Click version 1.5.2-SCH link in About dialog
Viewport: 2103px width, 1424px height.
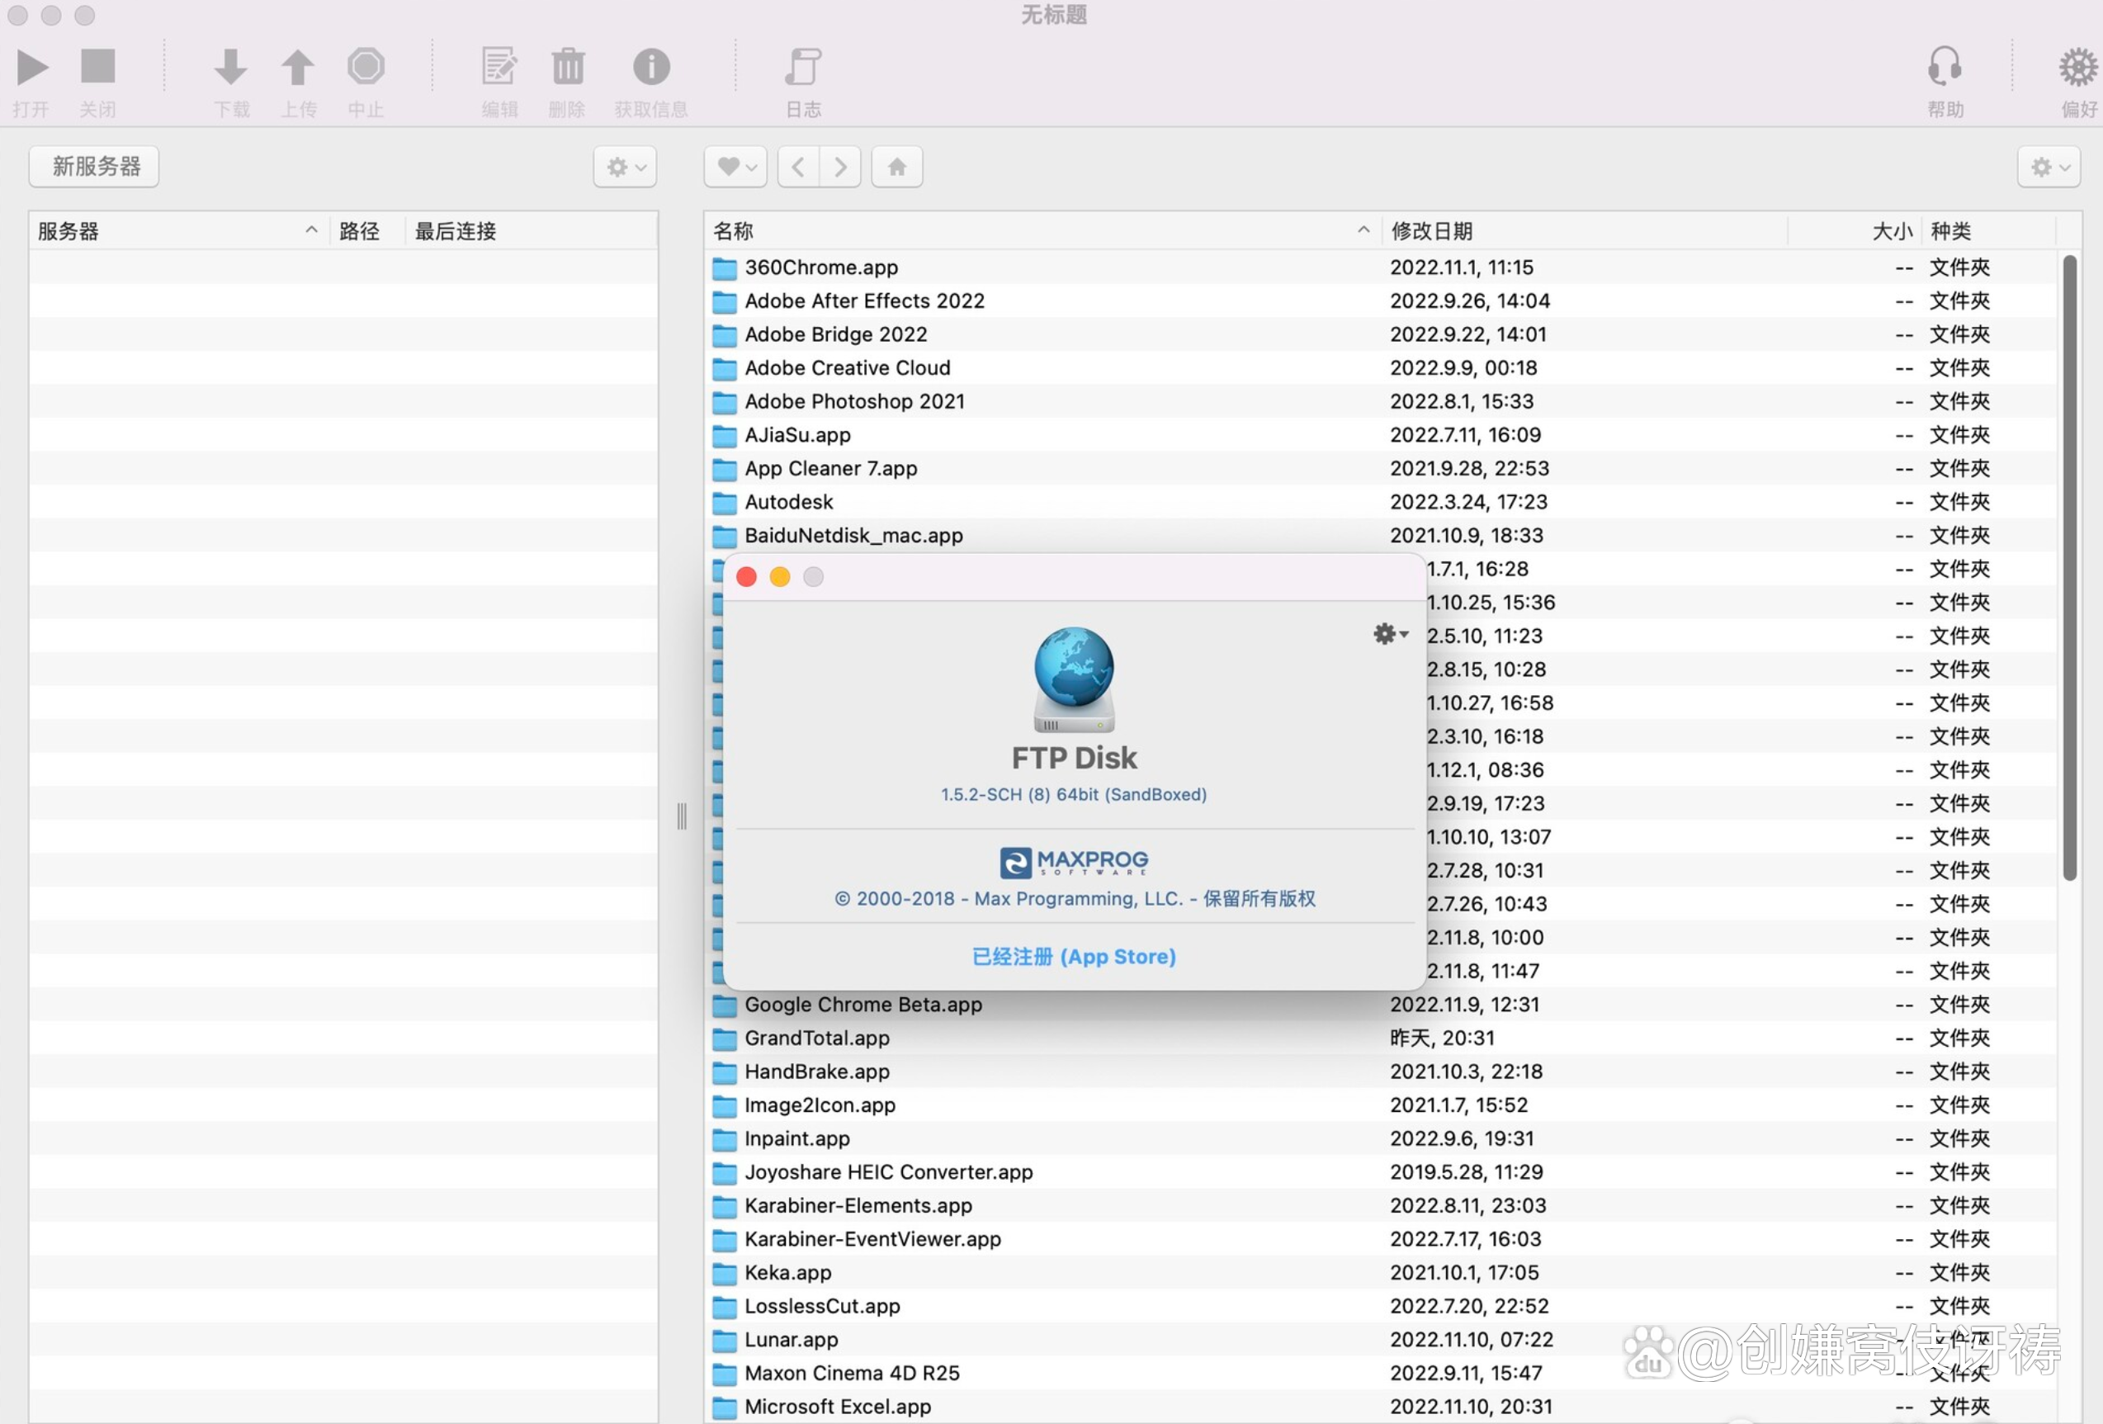[x=1073, y=794]
